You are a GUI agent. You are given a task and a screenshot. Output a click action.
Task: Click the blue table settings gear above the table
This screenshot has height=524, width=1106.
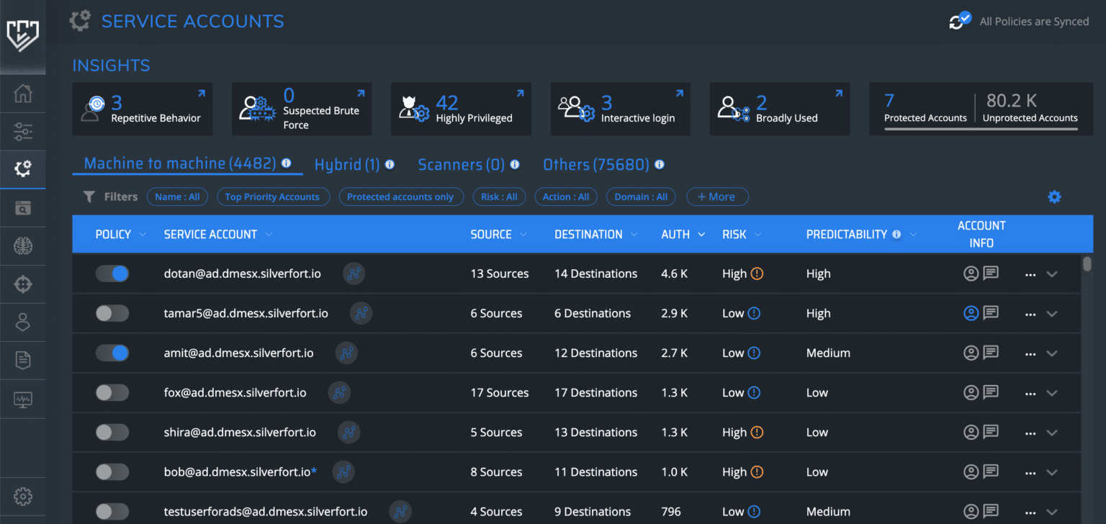1054,196
